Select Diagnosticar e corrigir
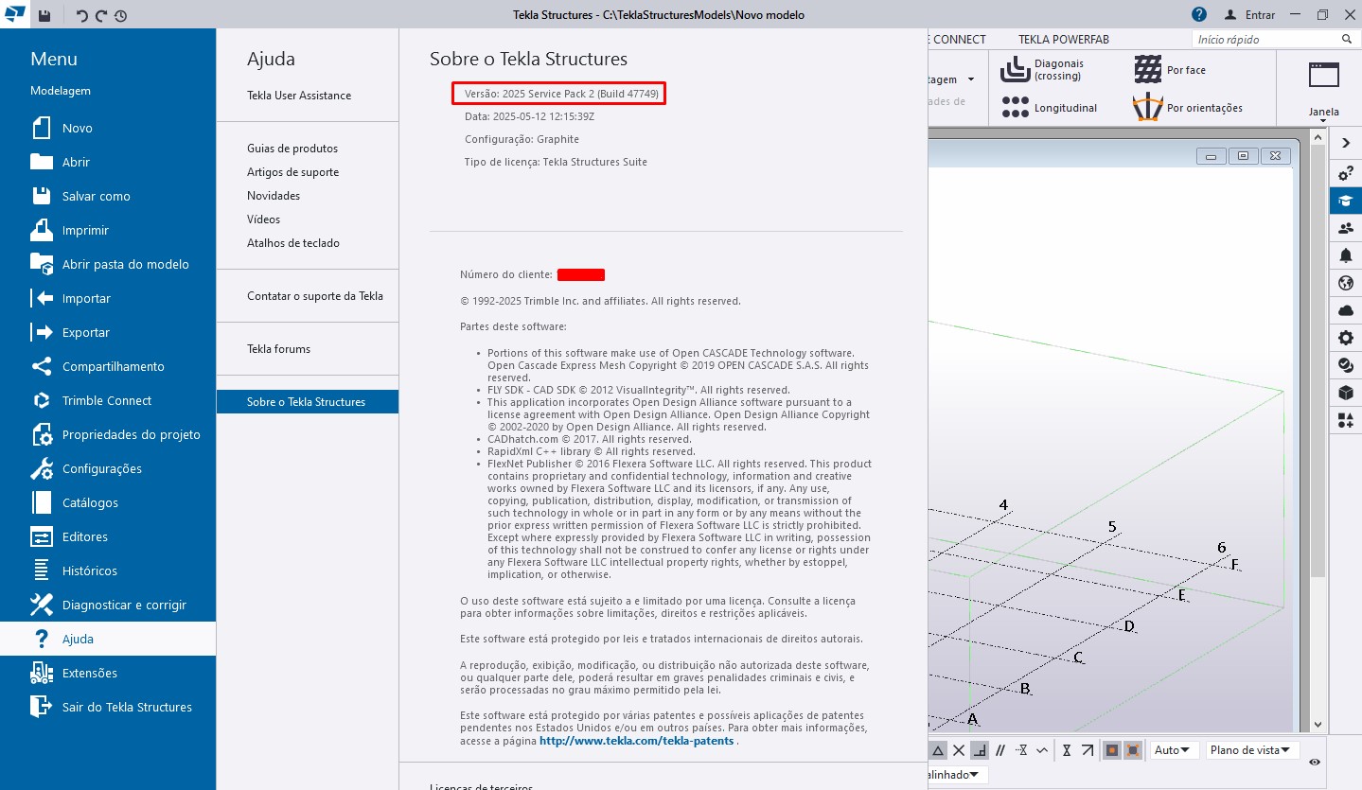Screen dimensions: 1362x790 (108, 605)
